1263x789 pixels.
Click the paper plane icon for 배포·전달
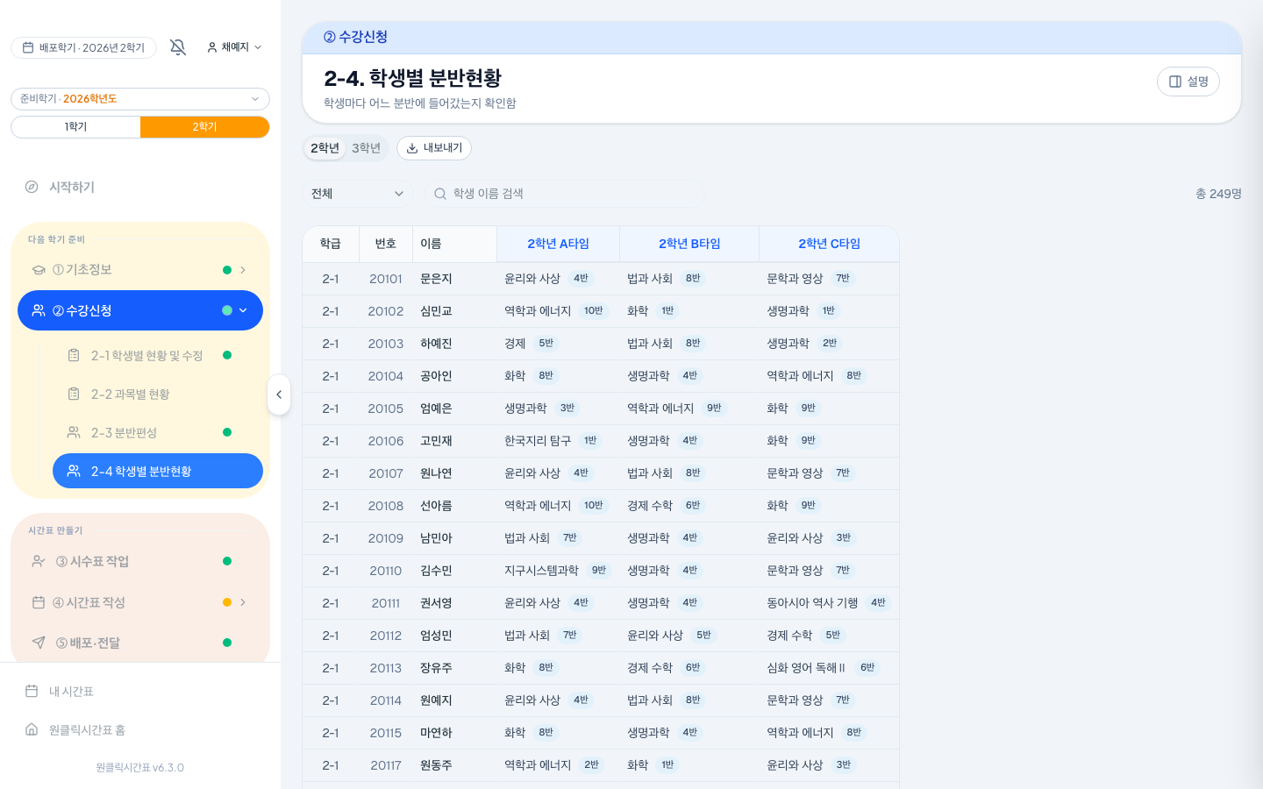point(39,643)
